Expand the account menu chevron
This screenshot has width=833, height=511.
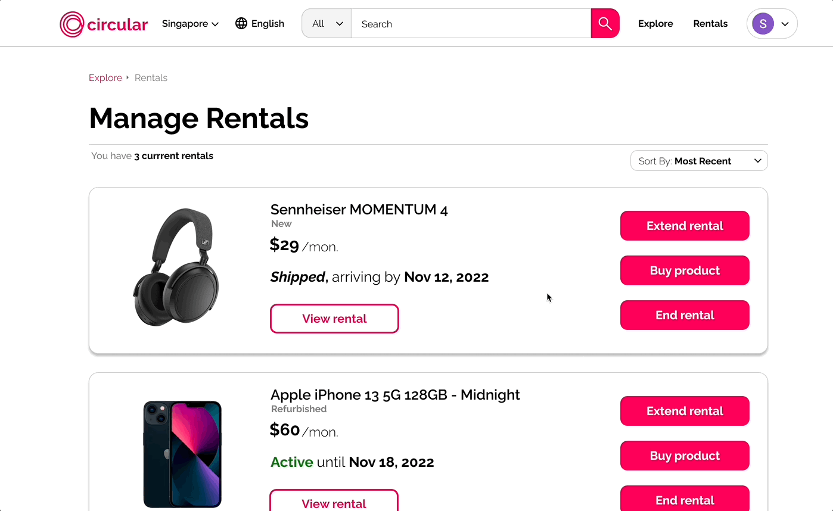pyautogui.click(x=785, y=24)
